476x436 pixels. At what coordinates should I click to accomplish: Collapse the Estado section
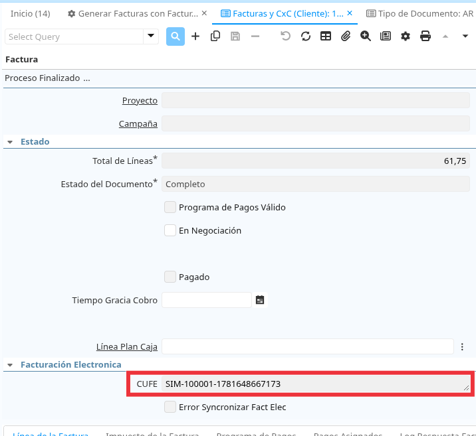click(10, 142)
